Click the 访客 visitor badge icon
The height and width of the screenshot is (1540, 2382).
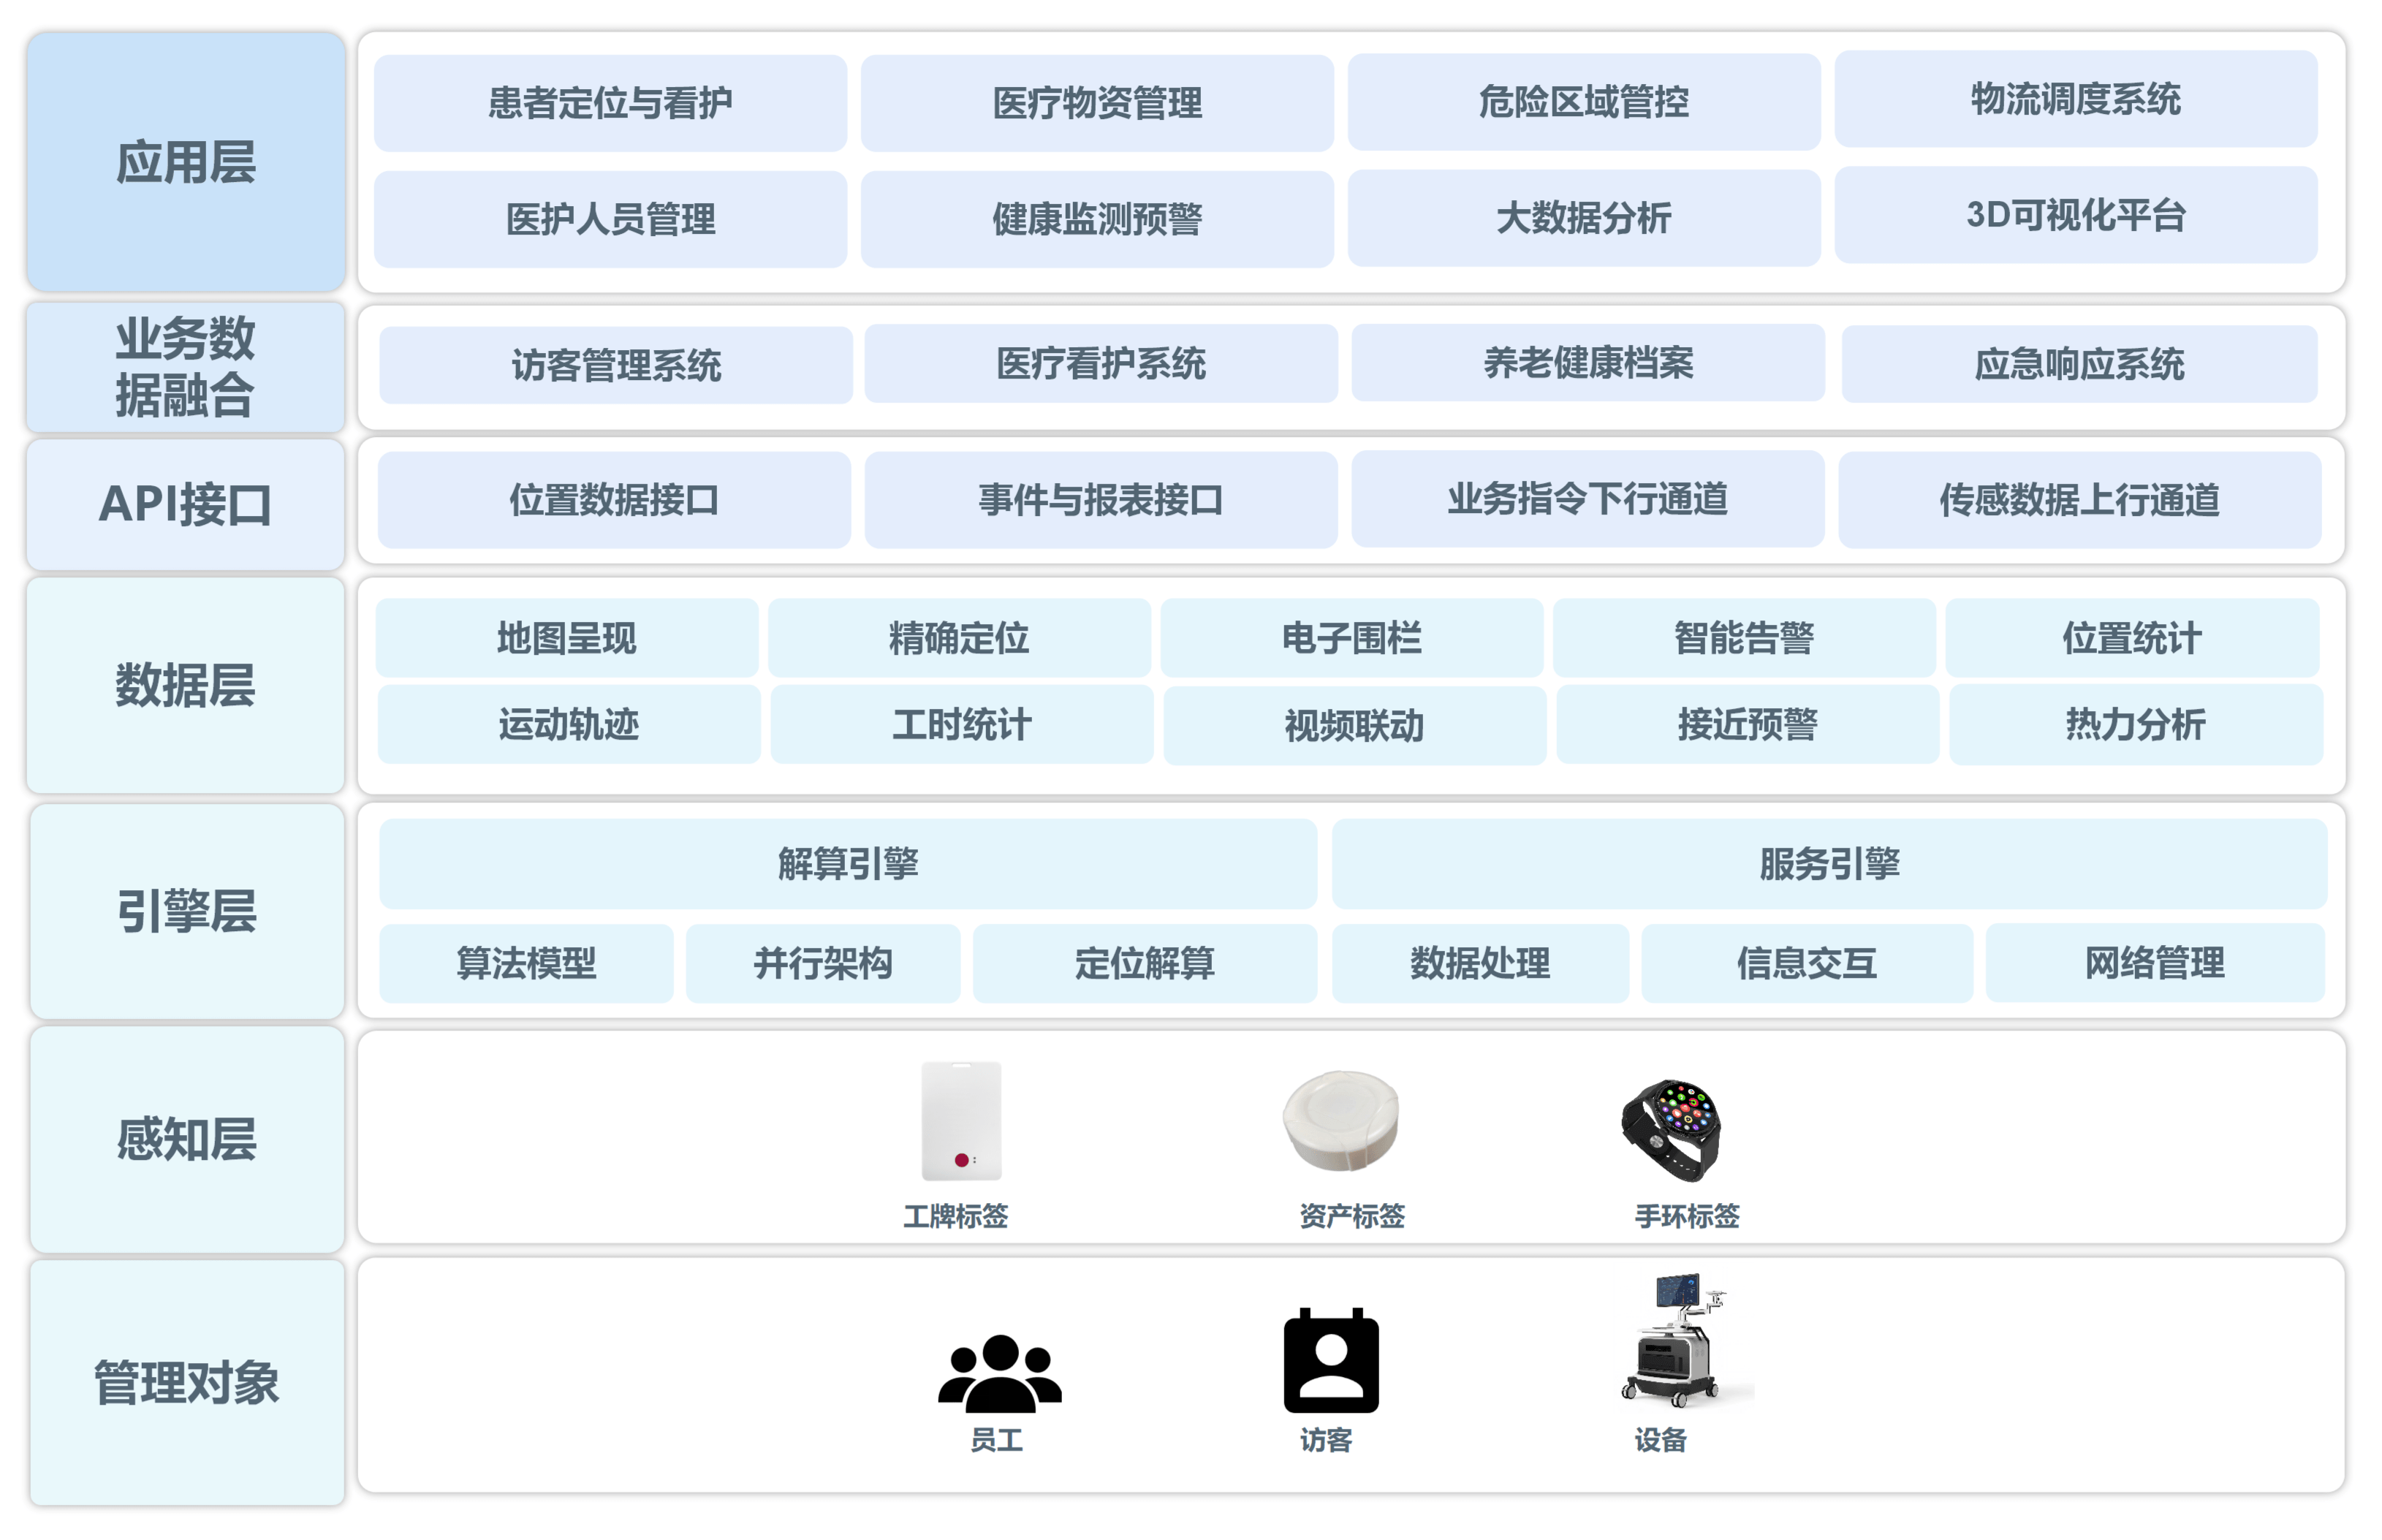point(1331,1360)
